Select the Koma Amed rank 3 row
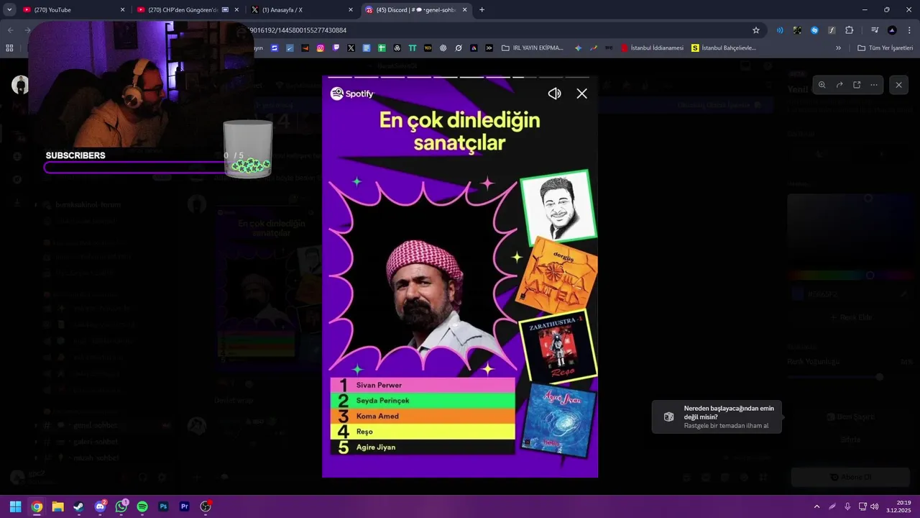This screenshot has height=518, width=920. [x=423, y=416]
